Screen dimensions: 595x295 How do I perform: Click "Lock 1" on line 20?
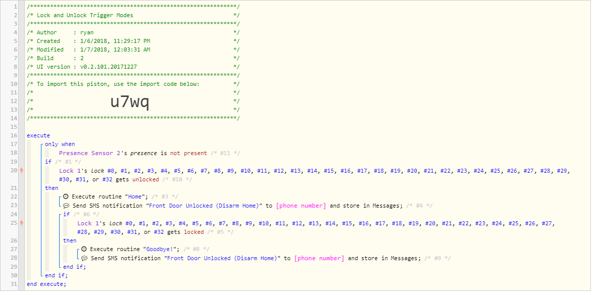point(70,170)
